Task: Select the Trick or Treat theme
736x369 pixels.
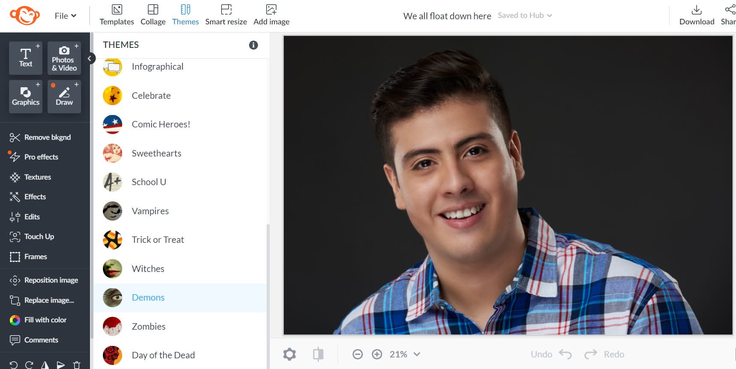Action: [180, 240]
